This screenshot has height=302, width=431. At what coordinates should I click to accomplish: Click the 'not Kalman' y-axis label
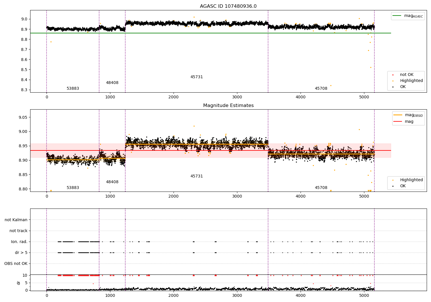coord(16,220)
